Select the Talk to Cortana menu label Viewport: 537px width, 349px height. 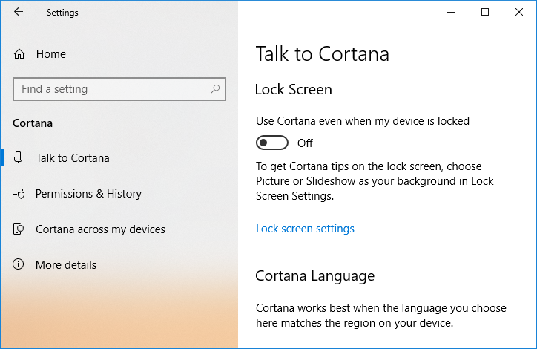pyautogui.click(x=73, y=158)
